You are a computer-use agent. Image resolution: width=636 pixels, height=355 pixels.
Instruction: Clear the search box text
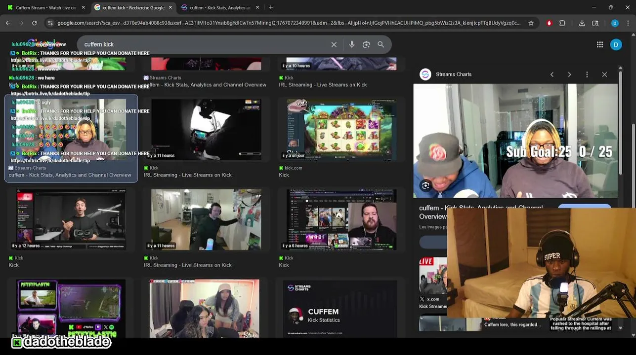coord(334,44)
